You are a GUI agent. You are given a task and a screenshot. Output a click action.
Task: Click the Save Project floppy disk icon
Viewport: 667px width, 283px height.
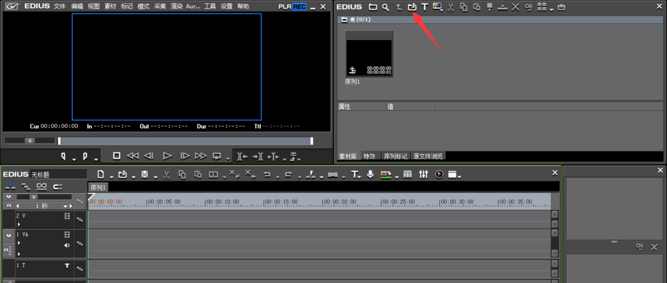coord(144,174)
